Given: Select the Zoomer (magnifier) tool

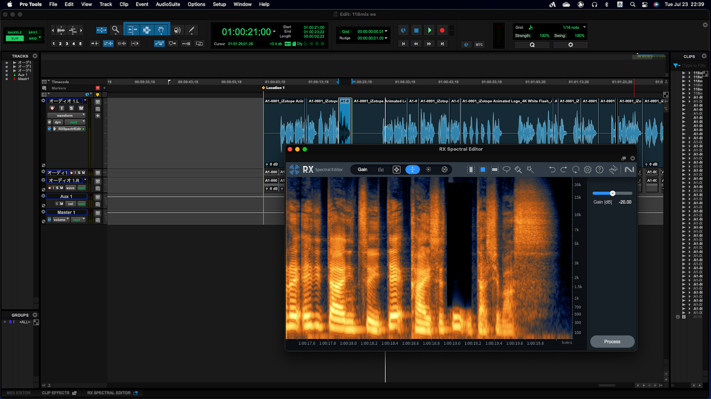Looking at the screenshot, I should tap(116, 30).
